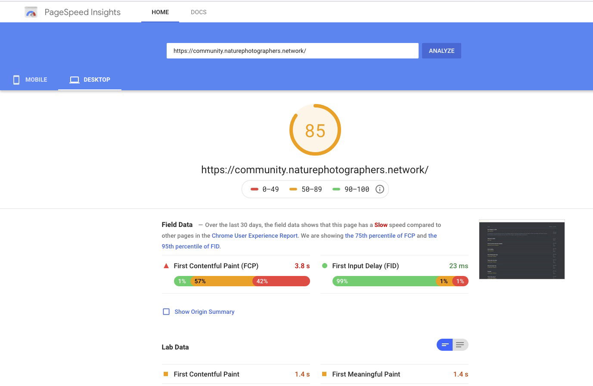The width and height of the screenshot is (593, 386).
Task: Click the URL input field
Action: coord(292,51)
